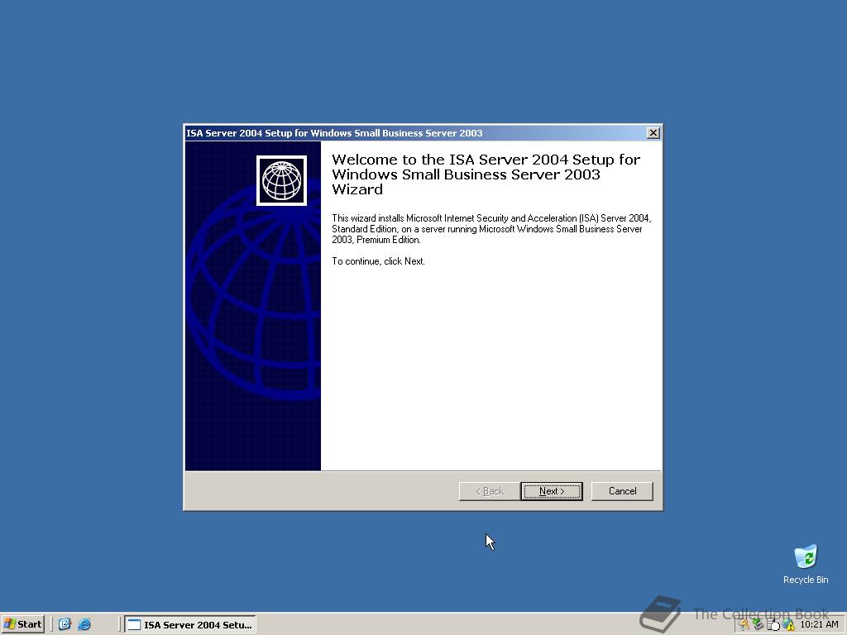Close the ISA Server 2004 Setup dialog
The image size is (847, 635).
(x=653, y=133)
